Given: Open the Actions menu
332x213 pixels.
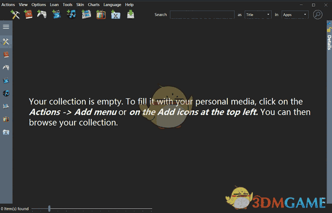Looking at the screenshot, I should click(x=8, y=4).
